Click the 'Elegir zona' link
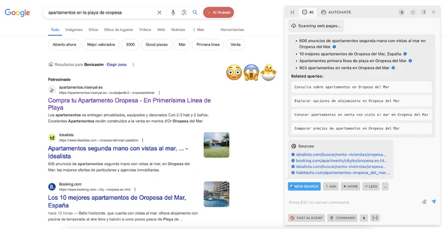The height and width of the screenshot is (229, 446). click(x=117, y=65)
